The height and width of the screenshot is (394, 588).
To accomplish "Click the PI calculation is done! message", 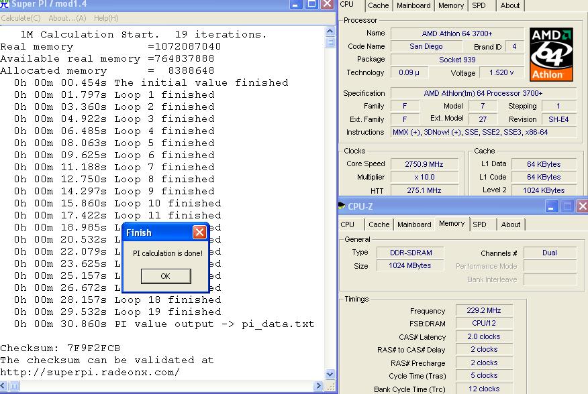I will coord(168,253).
